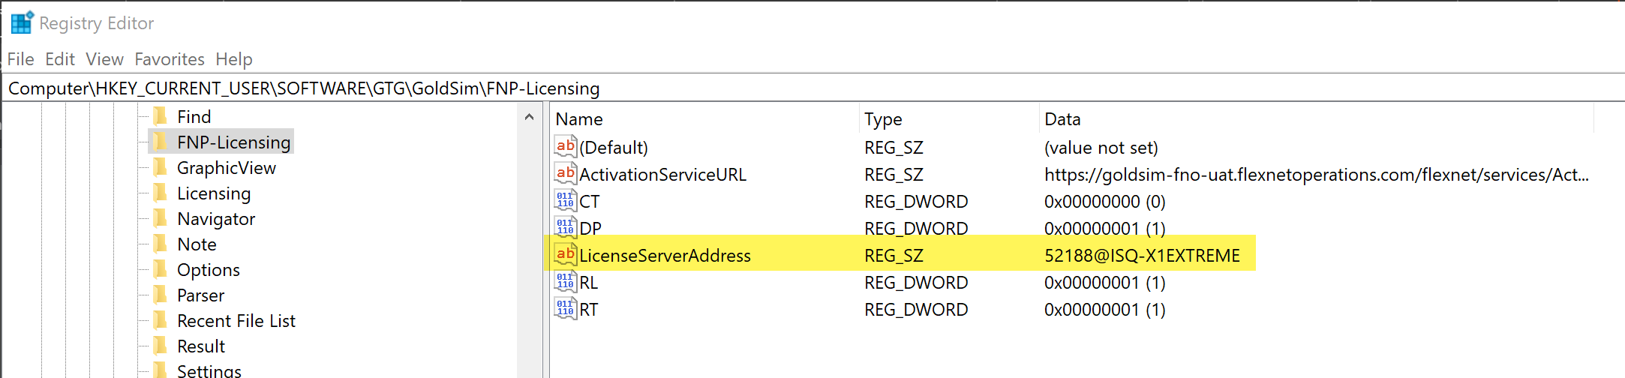Select the Find folder icon

coord(160,116)
